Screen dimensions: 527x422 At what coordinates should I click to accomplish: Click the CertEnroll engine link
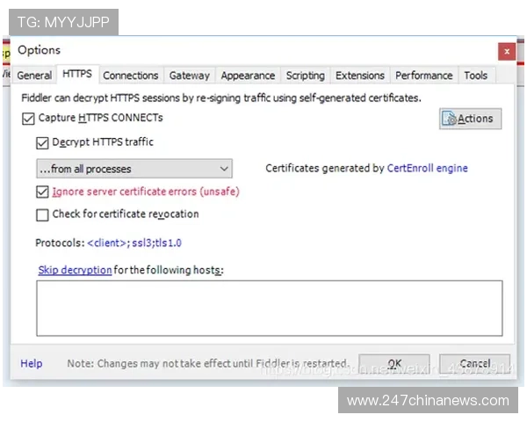click(427, 168)
